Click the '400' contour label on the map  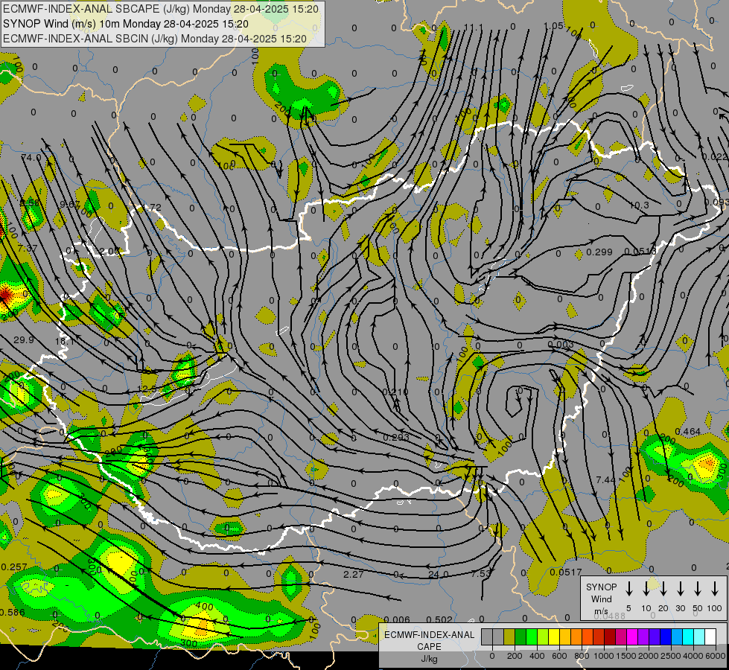(x=203, y=606)
